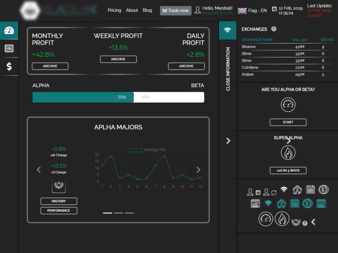
Task: Open the Flag - EN language selector
Action: pos(252,10)
